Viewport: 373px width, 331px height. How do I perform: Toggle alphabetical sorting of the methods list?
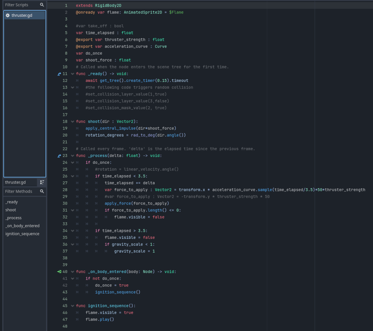[x=42, y=182]
